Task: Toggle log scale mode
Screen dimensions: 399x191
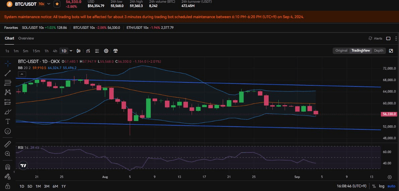Action: pos(382,186)
